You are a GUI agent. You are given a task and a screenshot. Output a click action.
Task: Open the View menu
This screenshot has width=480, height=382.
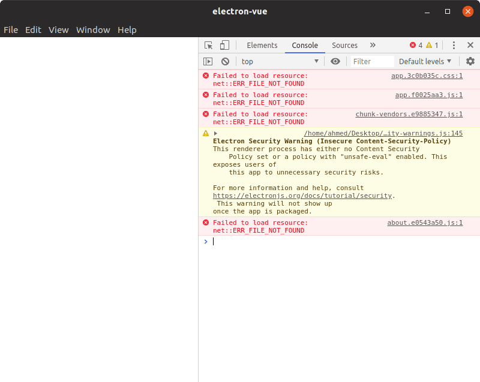click(x=59, y=29)
